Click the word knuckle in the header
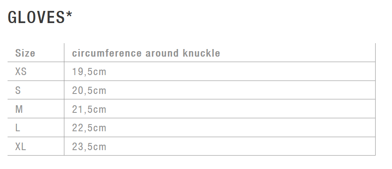The image size is (392, 169). tap(201, 53)
